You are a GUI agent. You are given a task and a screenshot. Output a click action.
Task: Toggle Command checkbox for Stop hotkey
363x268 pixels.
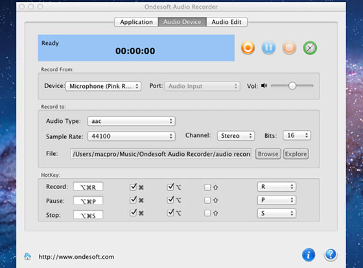point(134,212)
